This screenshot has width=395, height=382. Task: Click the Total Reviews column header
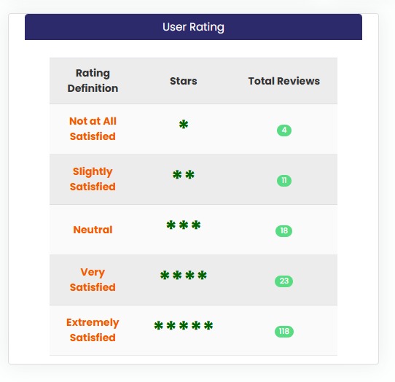pyautogui.click(x=284, y=81)
